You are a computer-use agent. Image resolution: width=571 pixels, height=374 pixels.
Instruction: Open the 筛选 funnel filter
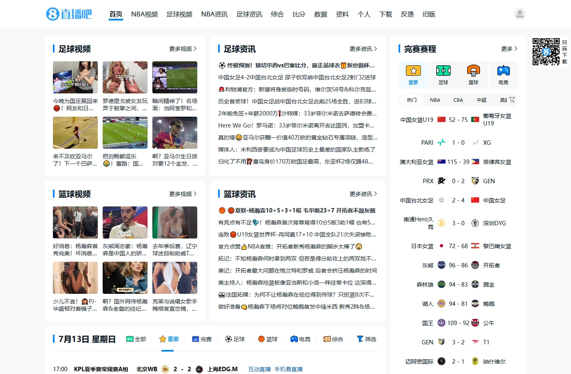click(366, 339)
